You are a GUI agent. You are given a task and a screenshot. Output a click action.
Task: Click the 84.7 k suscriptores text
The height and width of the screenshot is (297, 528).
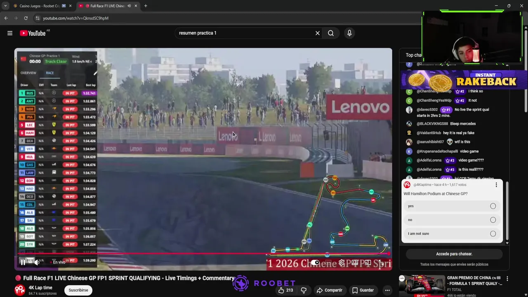coord(42,294)
